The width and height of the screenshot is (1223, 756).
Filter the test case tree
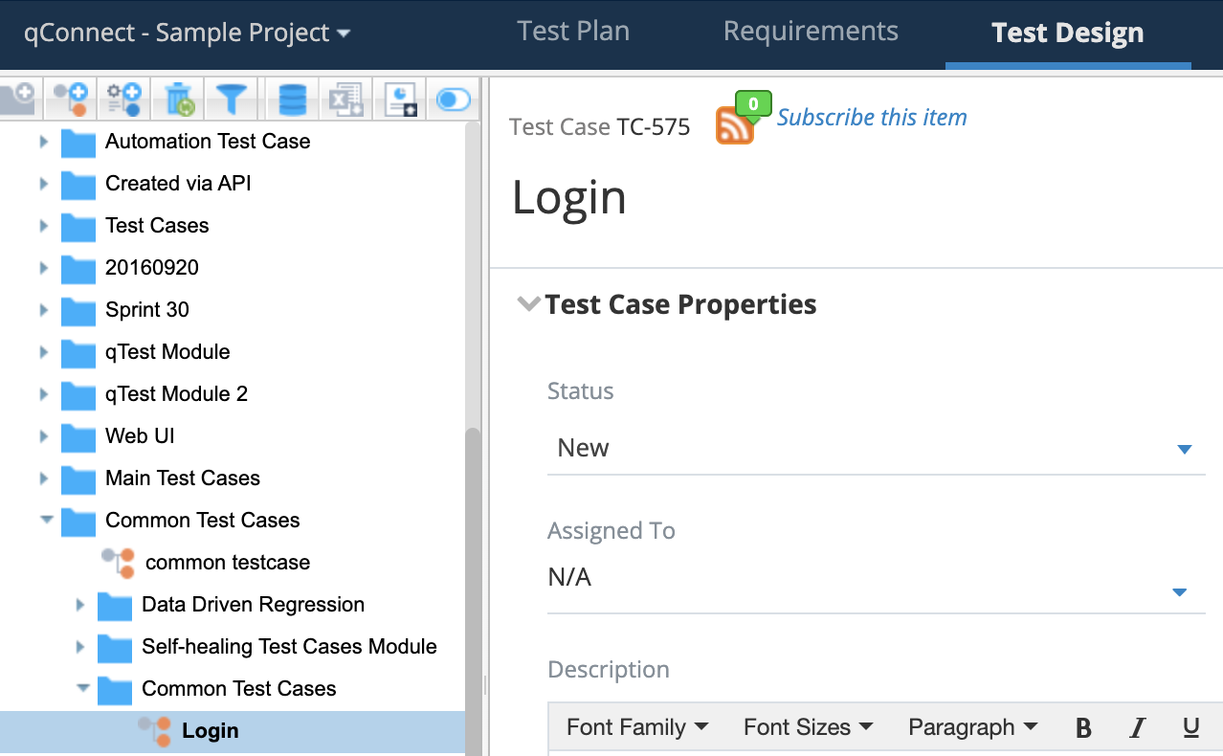[232, 99]
